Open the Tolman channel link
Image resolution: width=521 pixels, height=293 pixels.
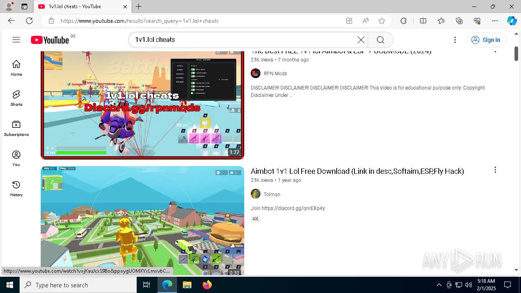(272, 195)
